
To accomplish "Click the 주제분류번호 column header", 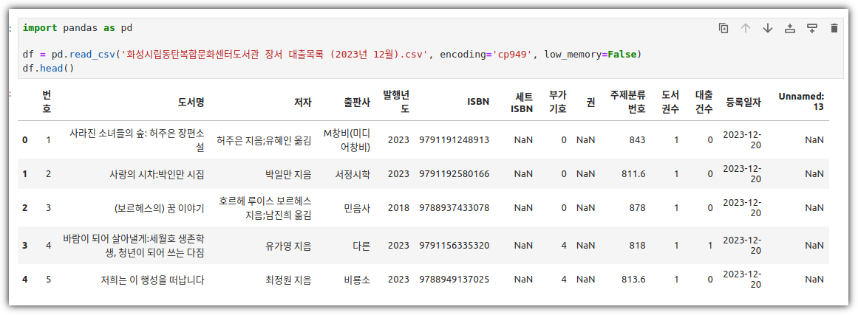I will coord(628,101).
